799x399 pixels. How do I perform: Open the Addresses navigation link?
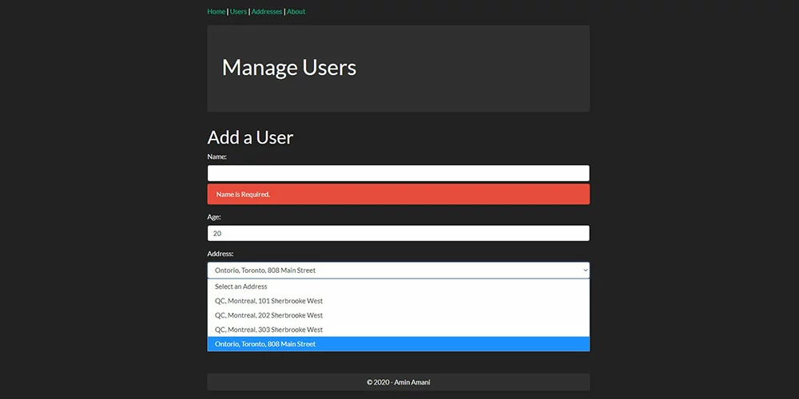click(267, 12)
